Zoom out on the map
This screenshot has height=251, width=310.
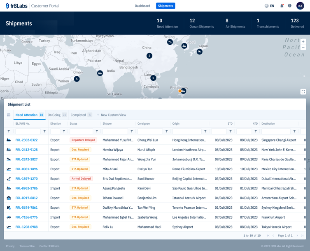click(x=303, y=48)
